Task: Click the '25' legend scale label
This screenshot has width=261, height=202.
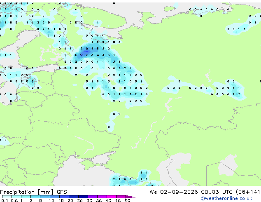Action: coord(80,200)
